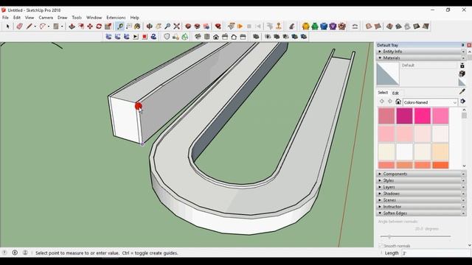Open the View menu
This screenshot has width=472, height=265.
[29, 18]
